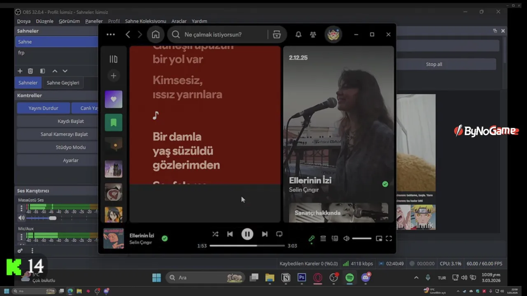Open Spotify friend activity icon

click(x=313, y=35)
